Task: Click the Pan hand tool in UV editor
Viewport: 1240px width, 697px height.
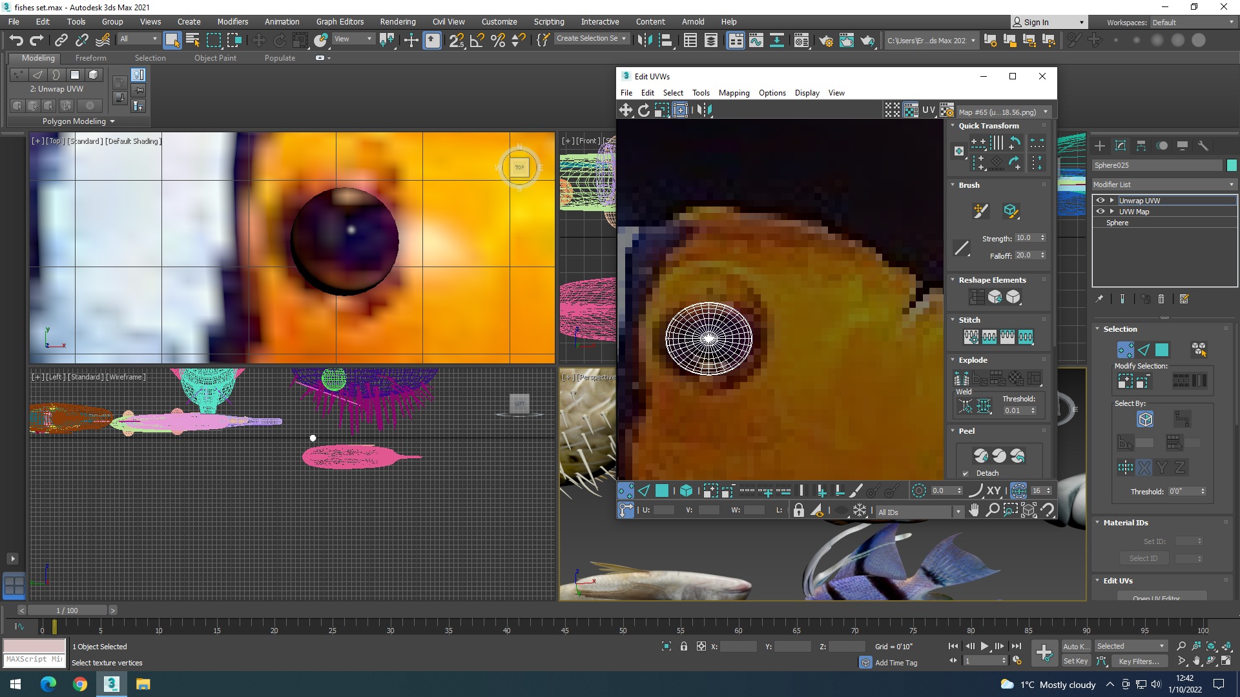Action: (974, 511)
